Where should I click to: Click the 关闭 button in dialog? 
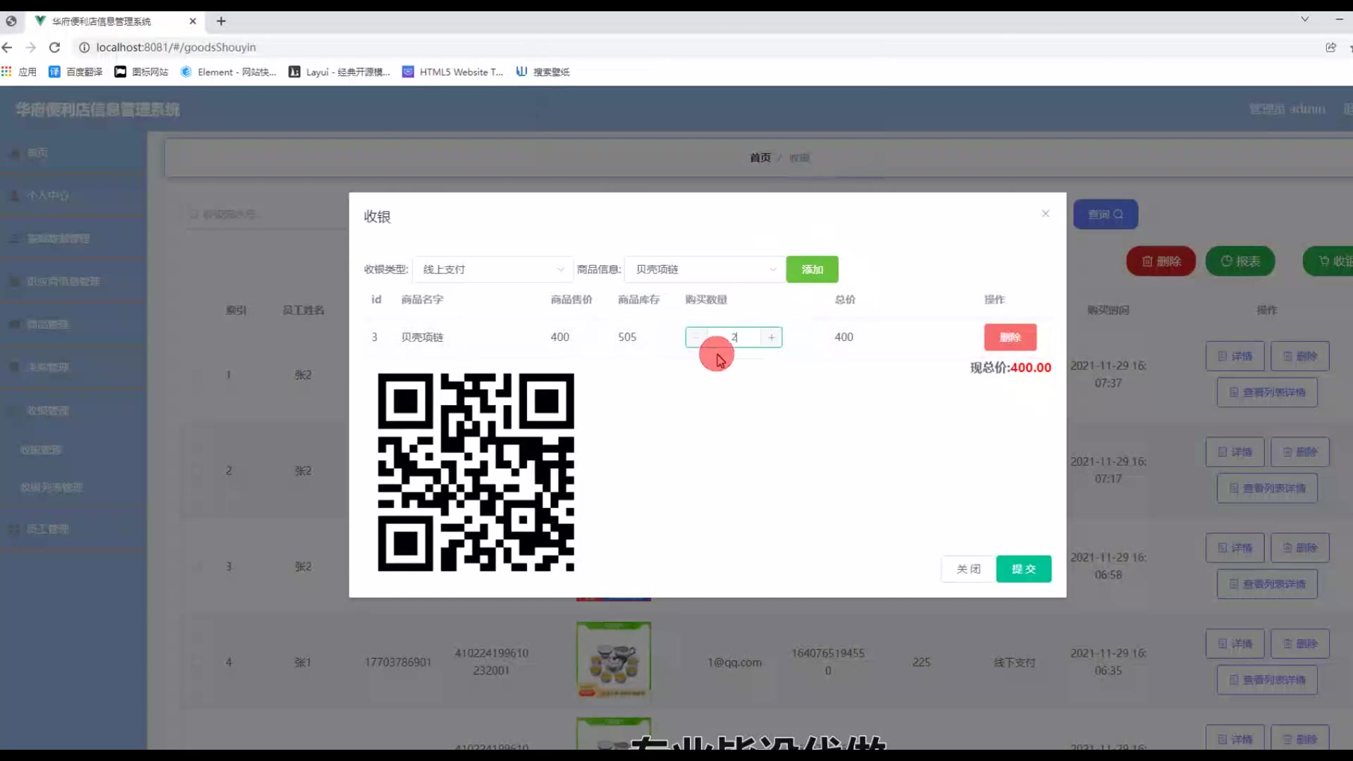tap(968, 569)
